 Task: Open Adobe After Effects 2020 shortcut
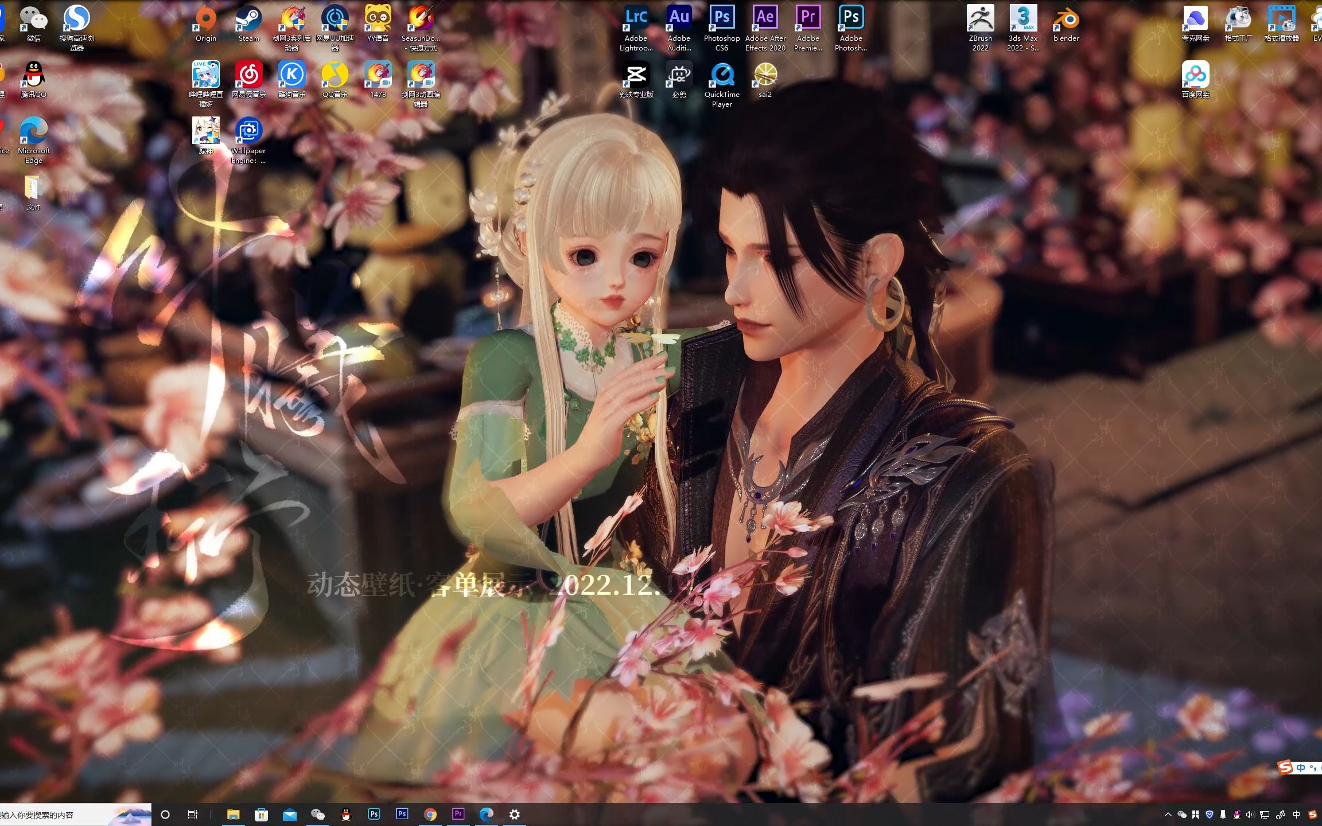765,29
